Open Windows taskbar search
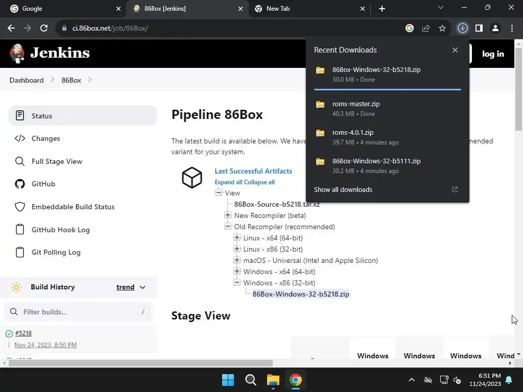 coord(250,380)
